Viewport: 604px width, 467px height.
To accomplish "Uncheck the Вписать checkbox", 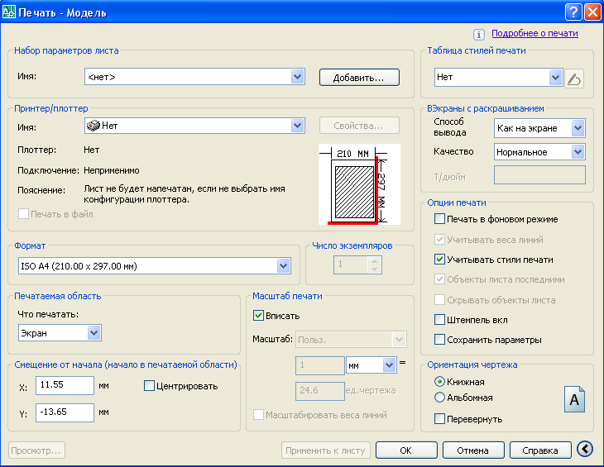I will 258,316.
